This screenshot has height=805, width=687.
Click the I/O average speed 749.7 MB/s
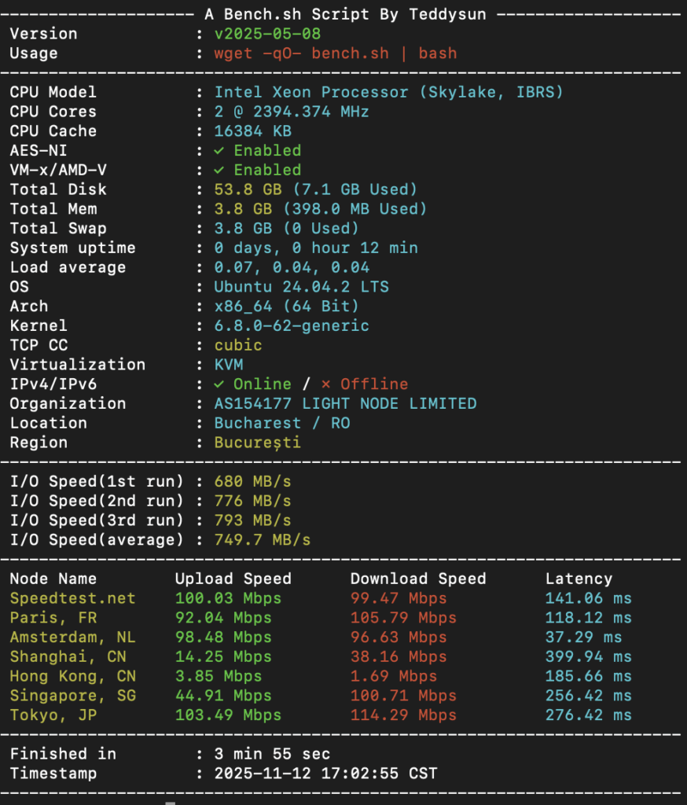(x=263, y=540)
